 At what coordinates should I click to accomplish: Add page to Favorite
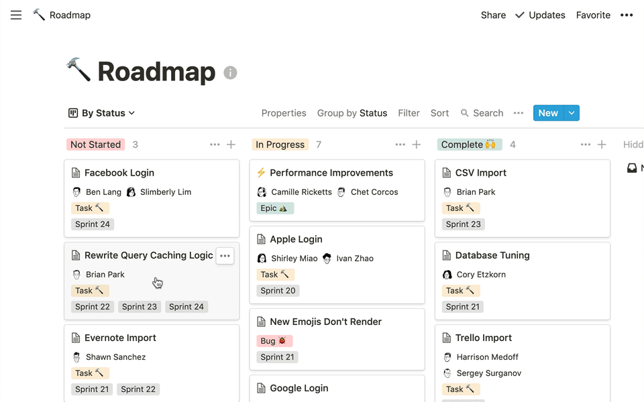pyautogui.click(x=594, y=15)
